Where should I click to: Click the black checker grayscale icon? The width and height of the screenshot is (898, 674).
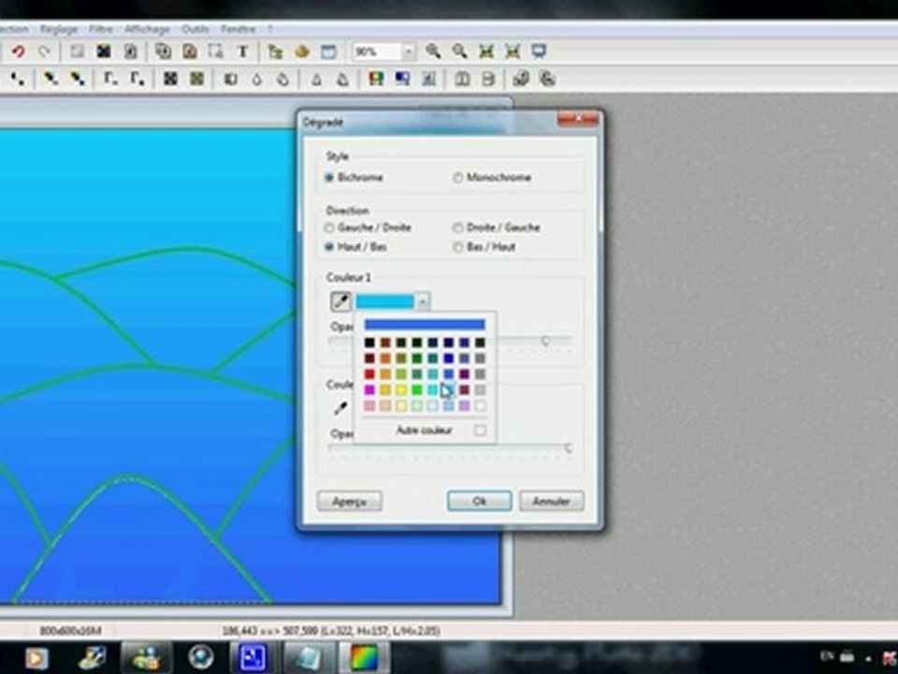(170, 79)
